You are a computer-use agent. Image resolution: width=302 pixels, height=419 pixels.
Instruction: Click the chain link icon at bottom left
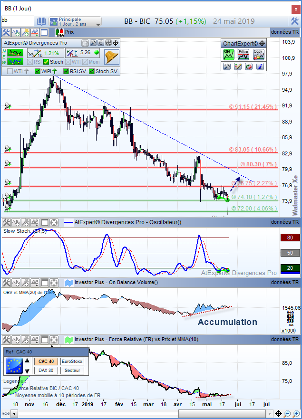6,414
